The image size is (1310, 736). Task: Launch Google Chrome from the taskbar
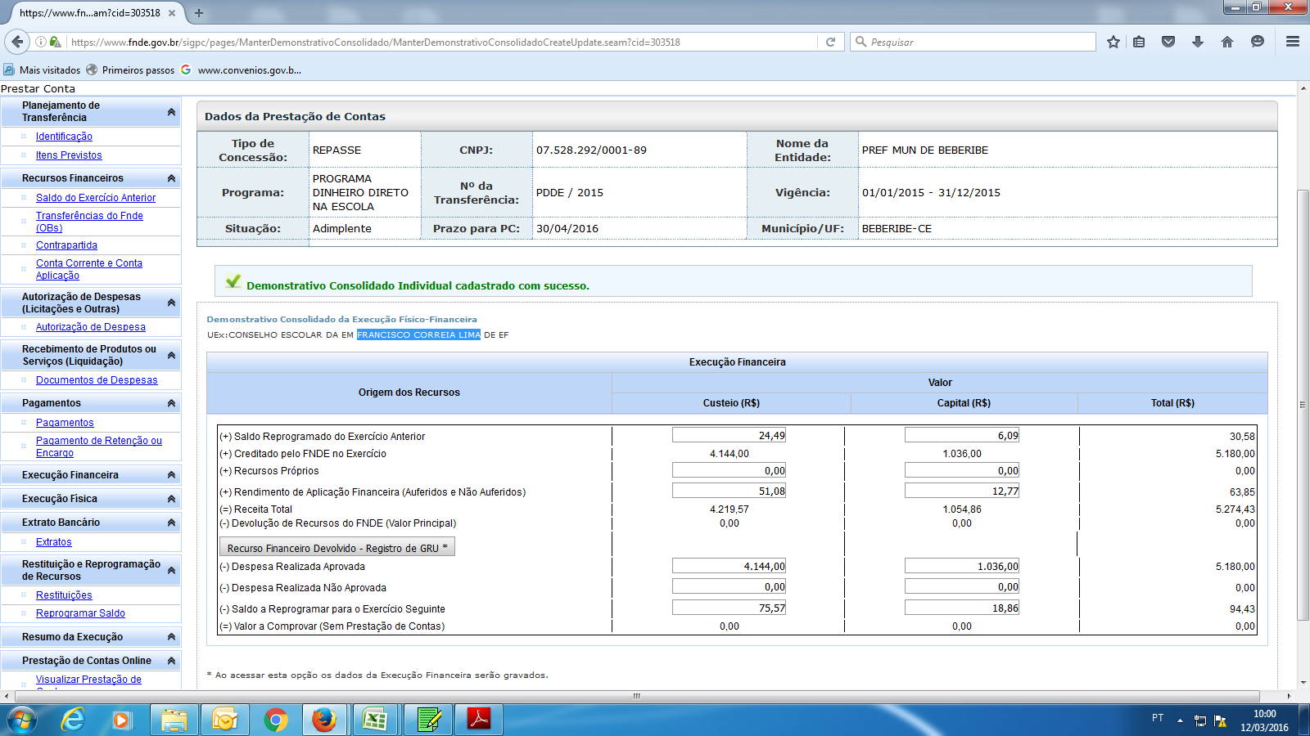276,720
